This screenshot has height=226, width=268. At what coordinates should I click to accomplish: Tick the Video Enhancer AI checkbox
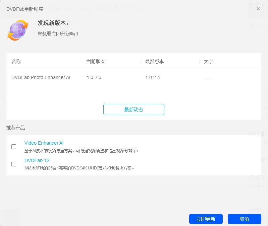(x=14, y=147)
